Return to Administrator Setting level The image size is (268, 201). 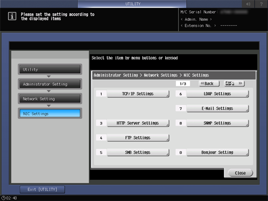coord(50,84)
